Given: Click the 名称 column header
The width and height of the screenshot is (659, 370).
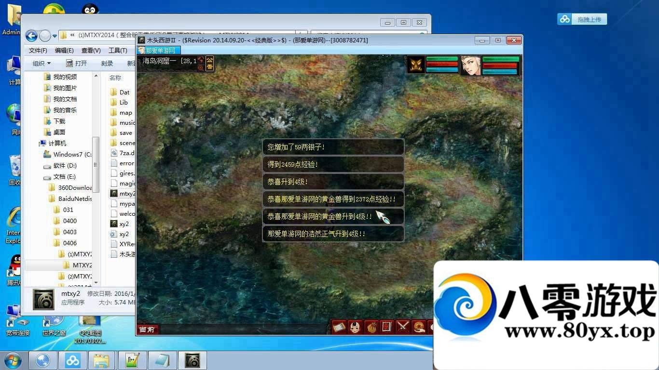Looking at the screenshot, I should tap(116, 78).
